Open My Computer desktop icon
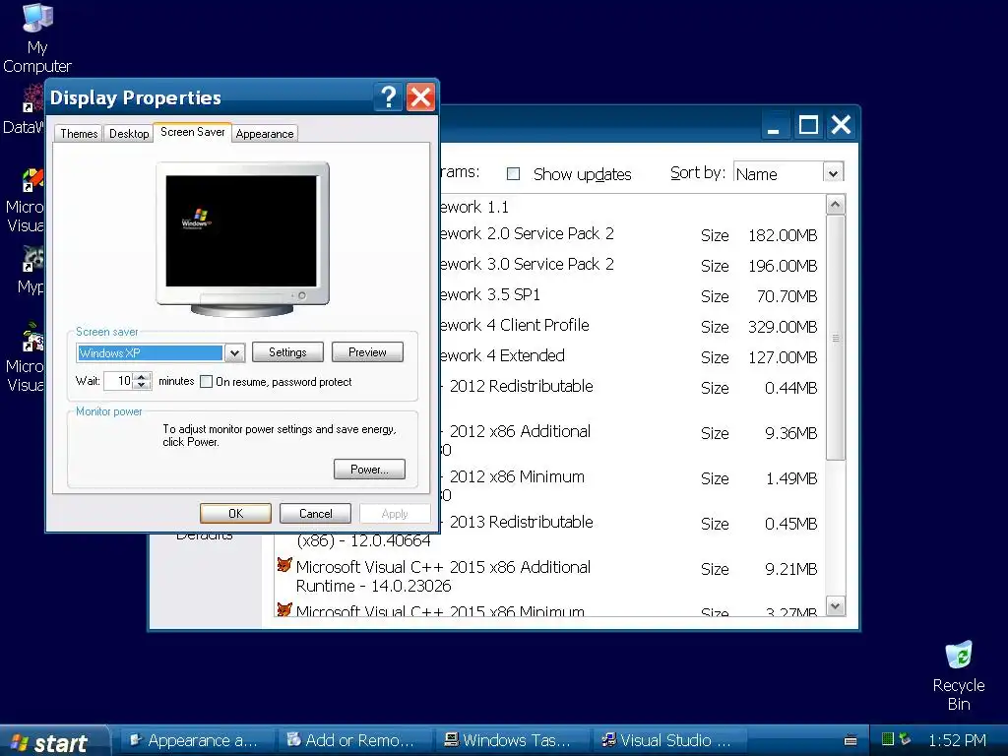Image resolution: width=1008 pixels, height=756 pixels. tap(37, 38)
